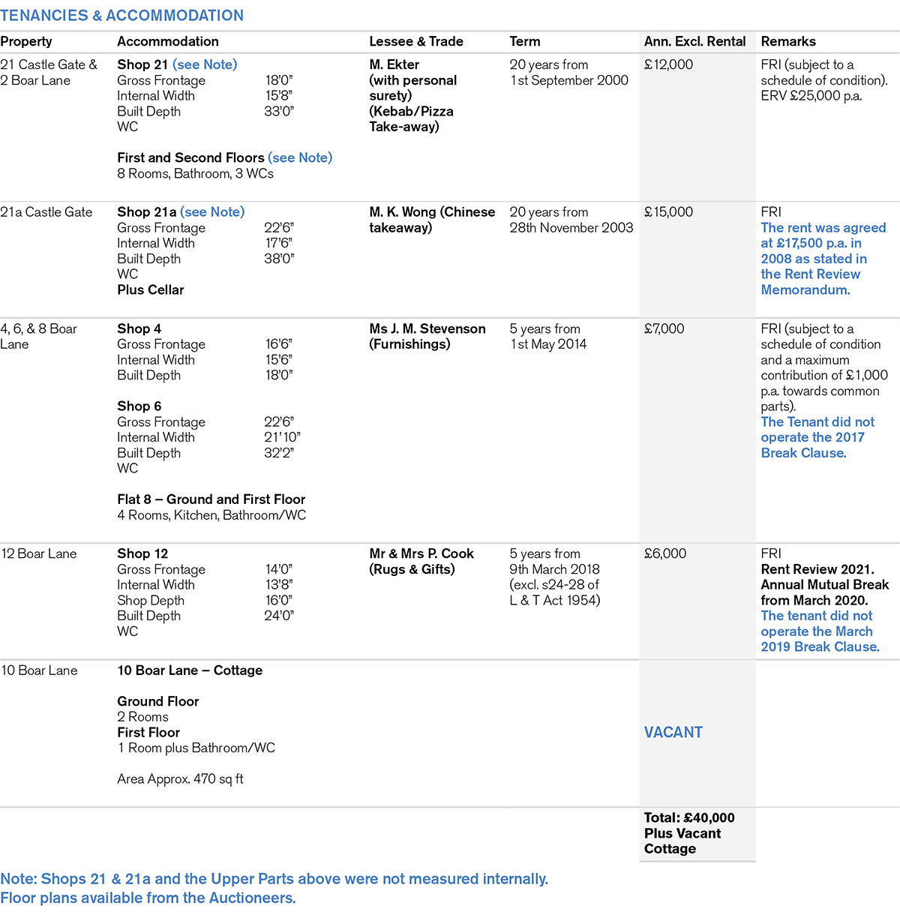Click "(see Note)" next to First and Second Floors

(x=299, y=157)
